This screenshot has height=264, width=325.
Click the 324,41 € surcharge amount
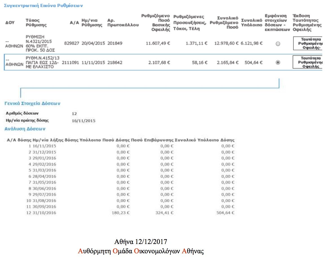pyautogui.click(x=165, y=213)
